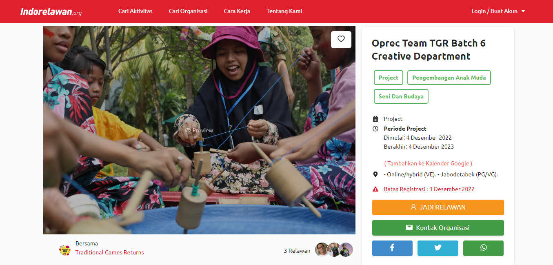Click first volunteer avatar
553x265 pixels.
point(322,249)
